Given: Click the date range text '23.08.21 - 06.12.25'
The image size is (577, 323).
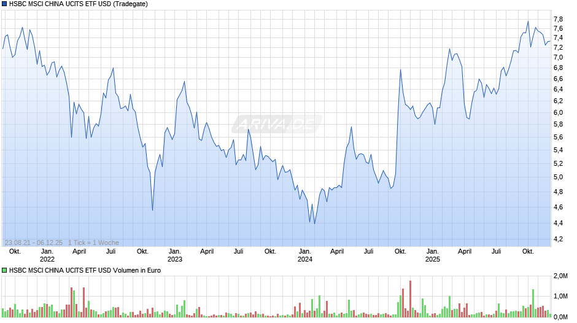Looking at the screenshot, I should [x=34, y=243].
